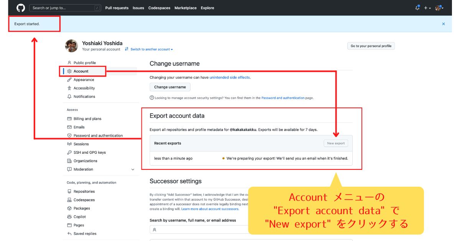Click the help question mark icon
Screen dimensions: 460x241
(x=152, y=98)
